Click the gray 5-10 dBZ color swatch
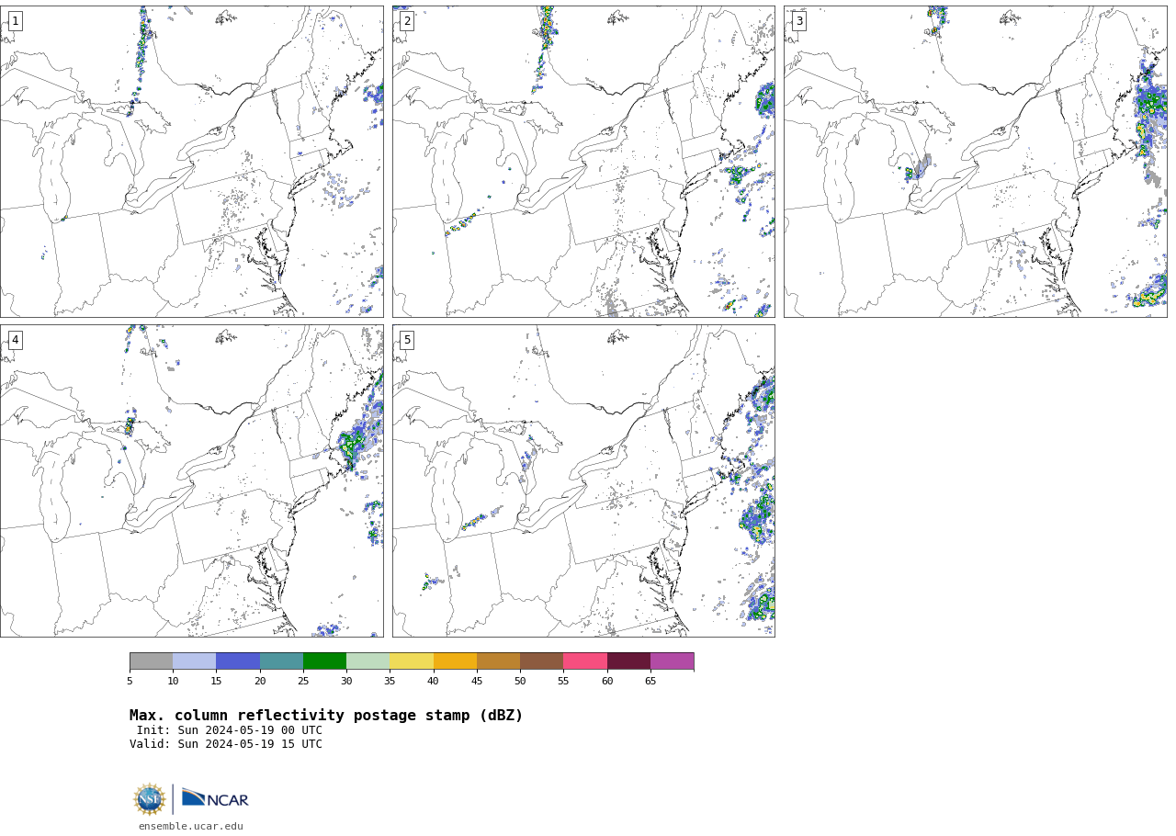Viewport: 1176px width, 836px height. point(151,661)
